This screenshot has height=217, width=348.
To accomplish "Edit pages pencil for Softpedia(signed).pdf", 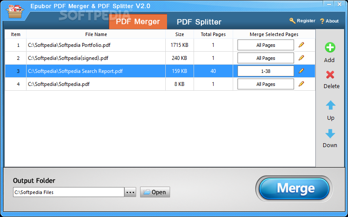I will coord(301,58).
